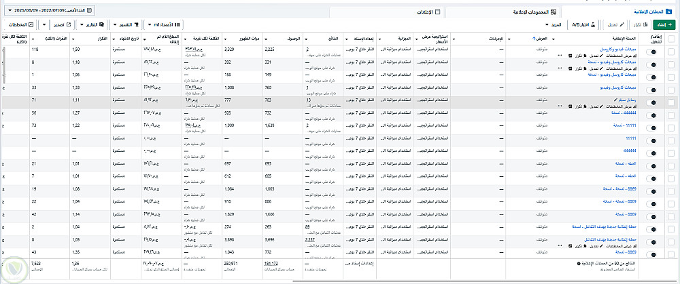
Task: Switch to الإعلانات (Ads) tab
Action: (424, 12)
